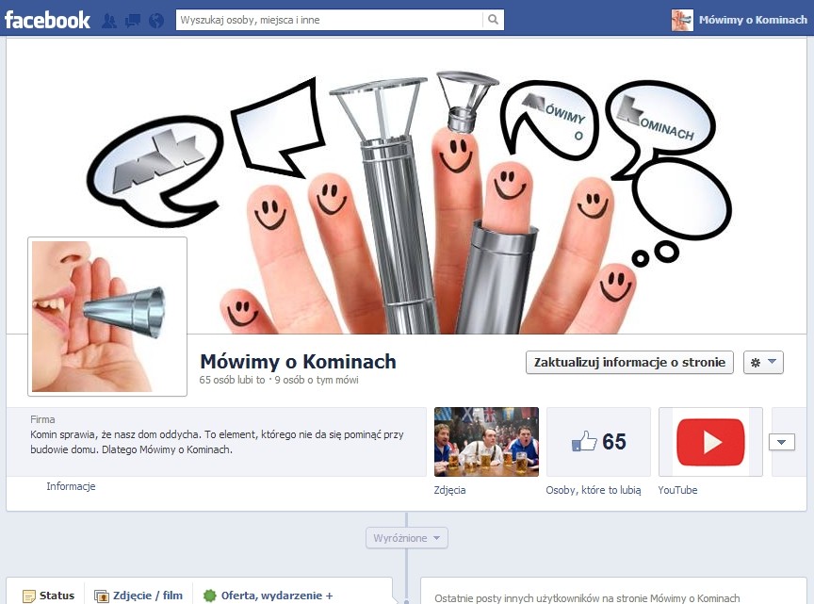Image resolution: width=814 pixels, height=604 pixels.
Task: Click Zaktualizuj informacje o stronie button
Action: coord(629,362)
